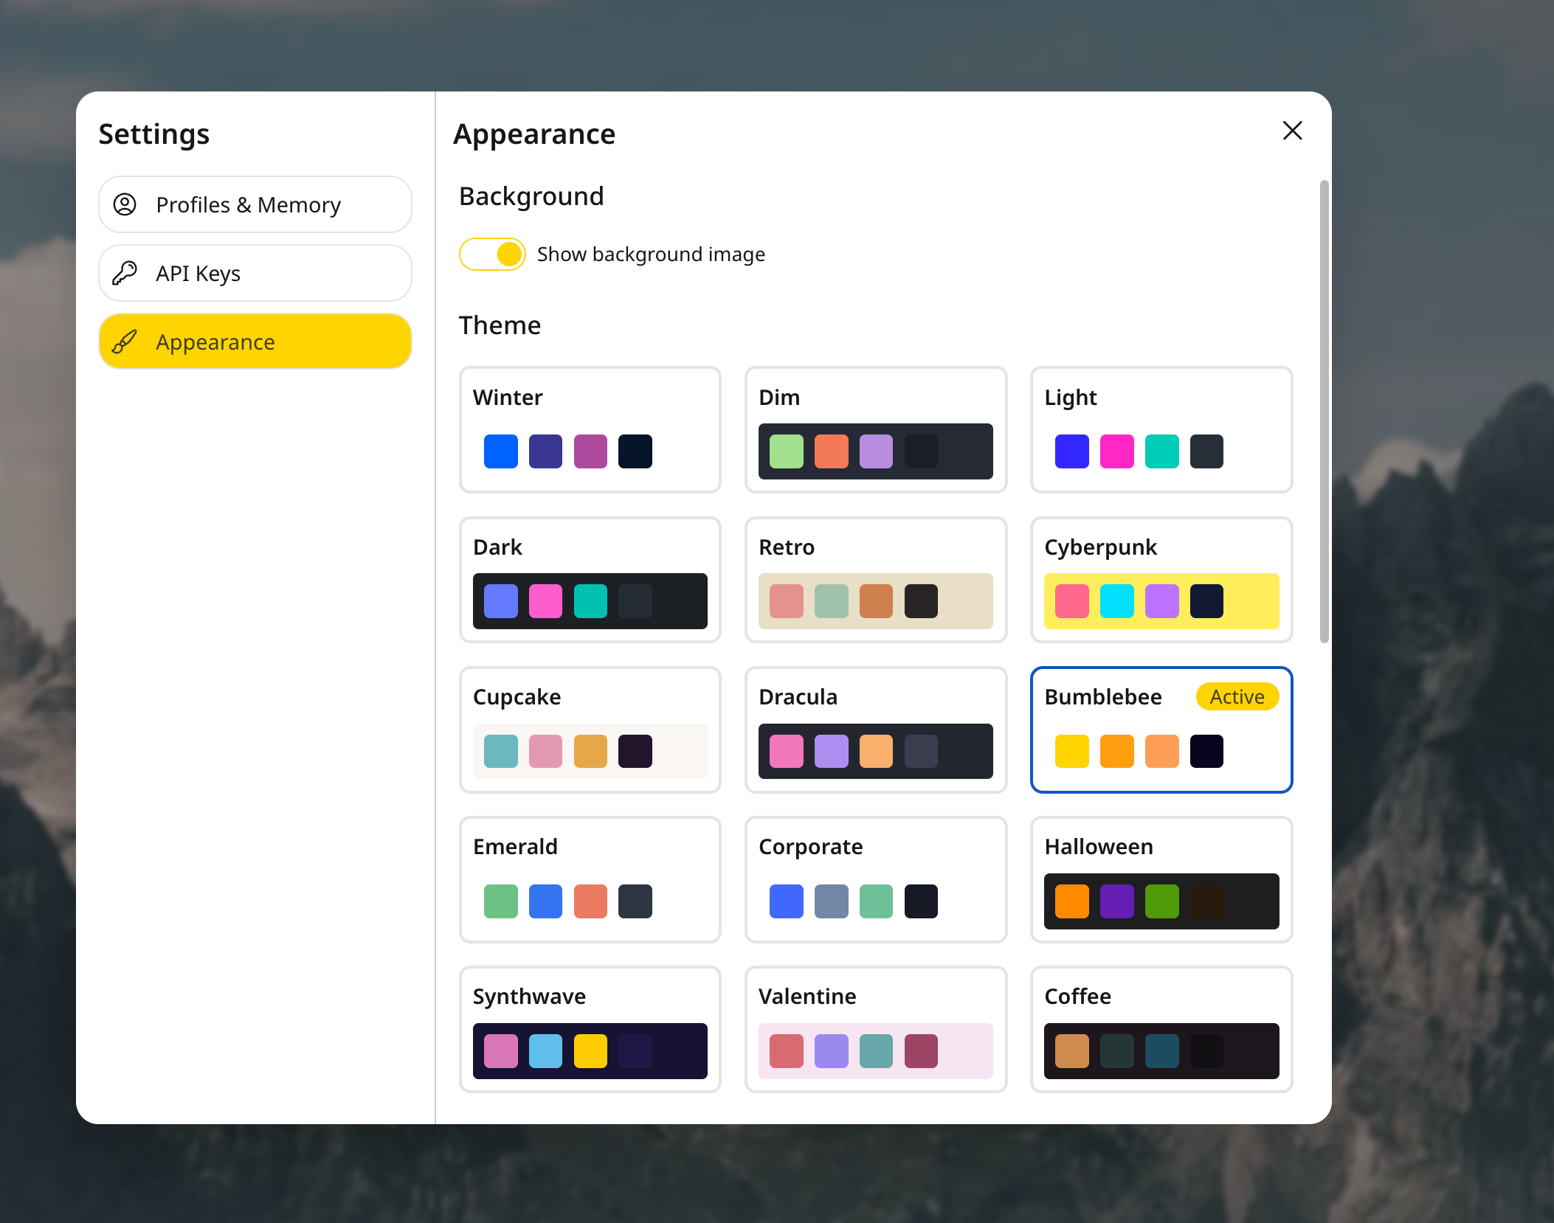Click the green swatch in the Emerald theme

[x=501, y=901]
